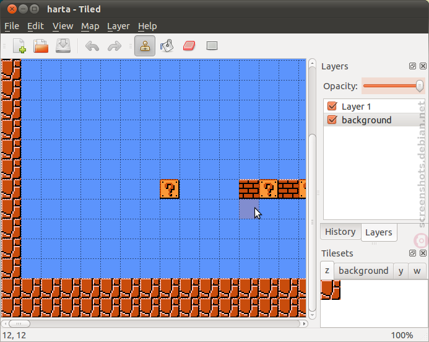Screen dimensions: 429x342
Task: Open a map file with the folder icon
Action: [x=41, y=46]
